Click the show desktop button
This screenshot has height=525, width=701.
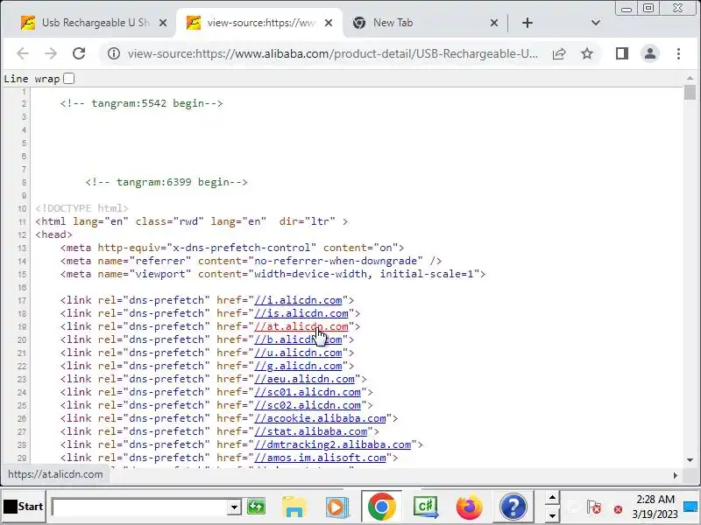691,507
